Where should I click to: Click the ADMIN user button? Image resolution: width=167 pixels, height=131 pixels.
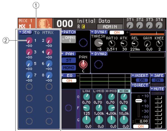(110, 27)
